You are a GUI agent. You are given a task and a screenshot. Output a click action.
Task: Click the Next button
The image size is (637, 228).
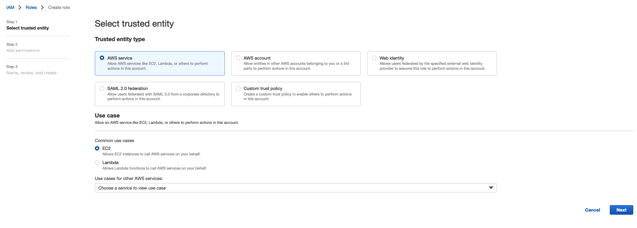(621, 210)
